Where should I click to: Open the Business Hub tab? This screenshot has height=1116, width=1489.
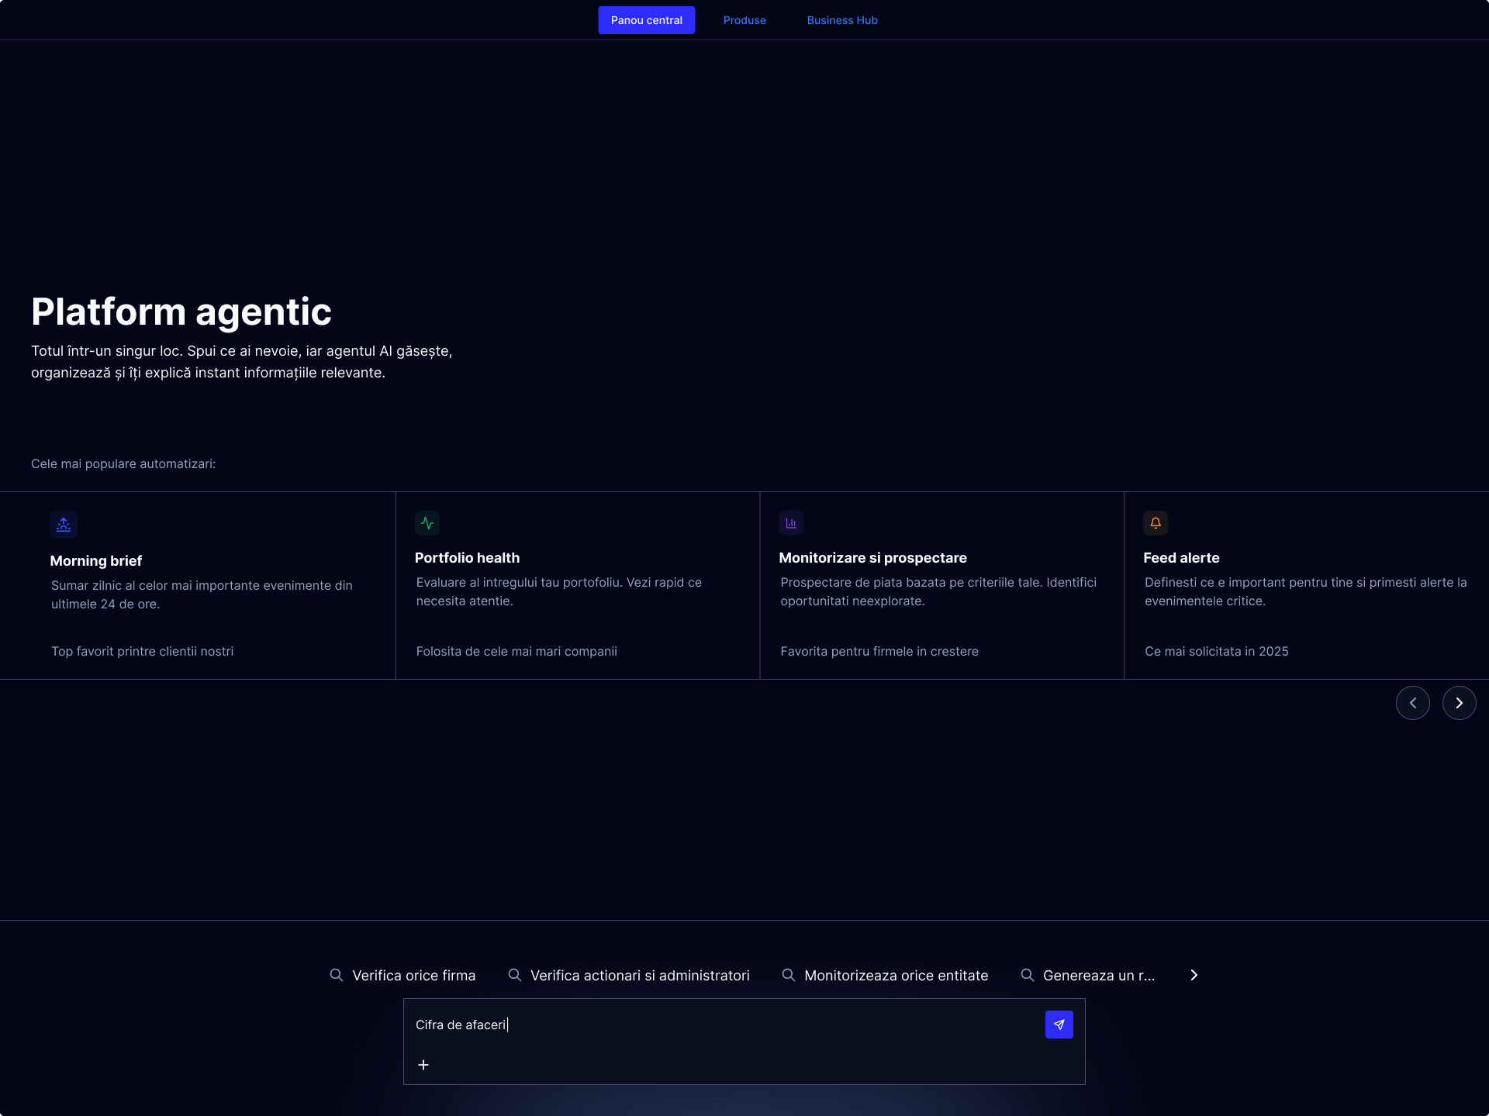tap(842, 20)
